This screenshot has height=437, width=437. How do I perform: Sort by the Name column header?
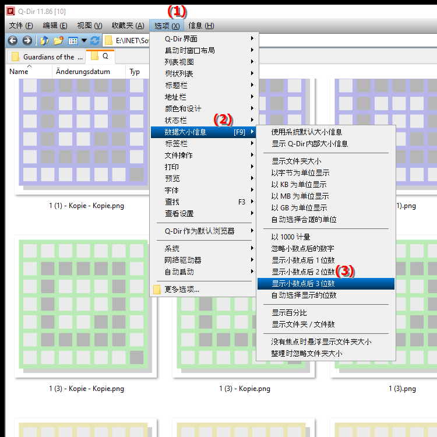tap(29, 72)
